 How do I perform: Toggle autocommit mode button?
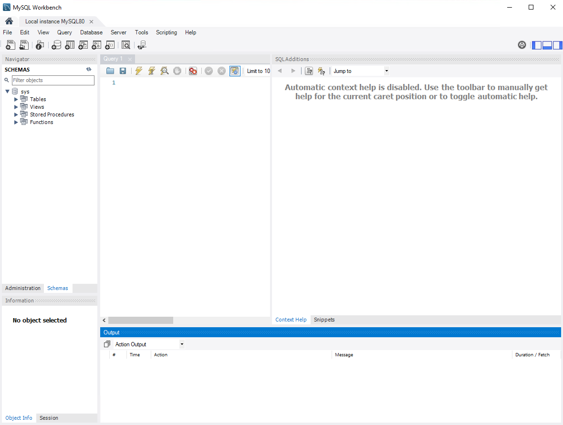pyautogui.click(x=235, y=71)
